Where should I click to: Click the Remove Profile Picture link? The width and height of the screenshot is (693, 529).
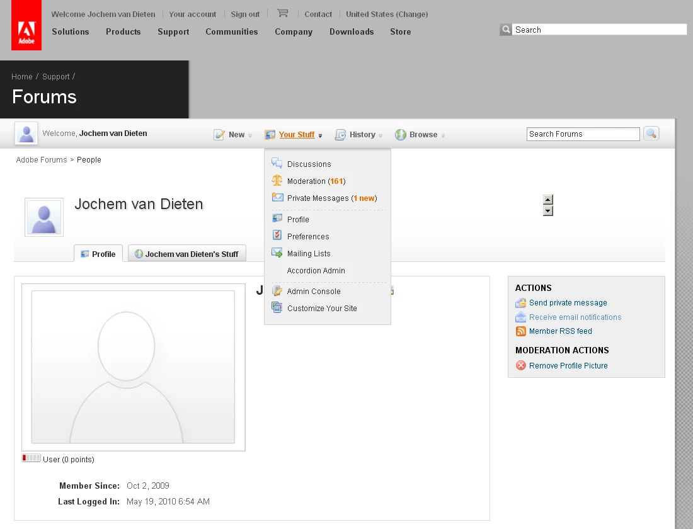568,365
